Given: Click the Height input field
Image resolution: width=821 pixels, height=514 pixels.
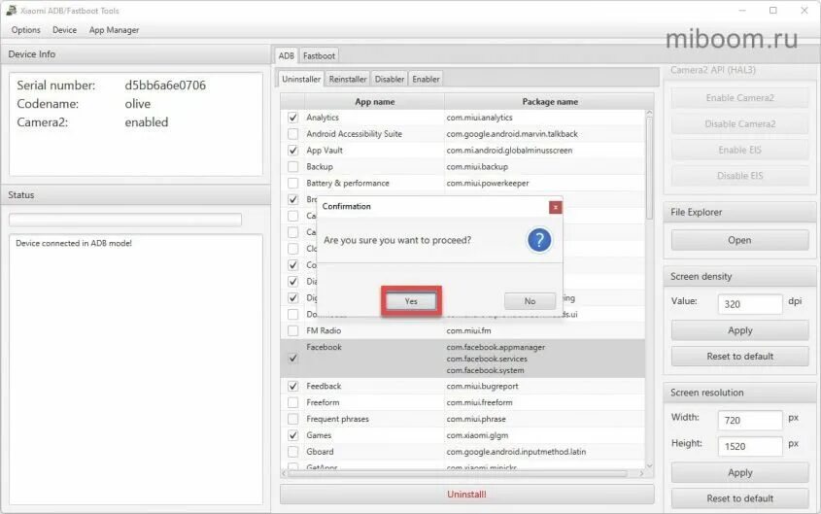Looking at the screenshot, I should coord(750,447).
